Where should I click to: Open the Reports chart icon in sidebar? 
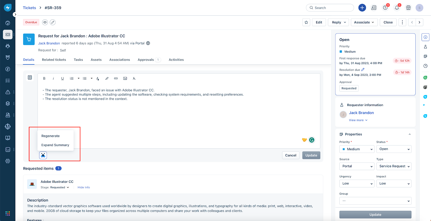click(x=8, y=150)
